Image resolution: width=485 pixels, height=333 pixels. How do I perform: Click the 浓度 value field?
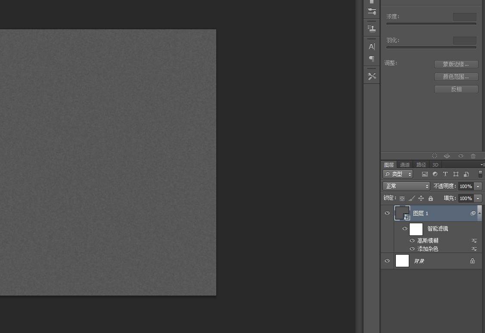(x=465, y=17)
